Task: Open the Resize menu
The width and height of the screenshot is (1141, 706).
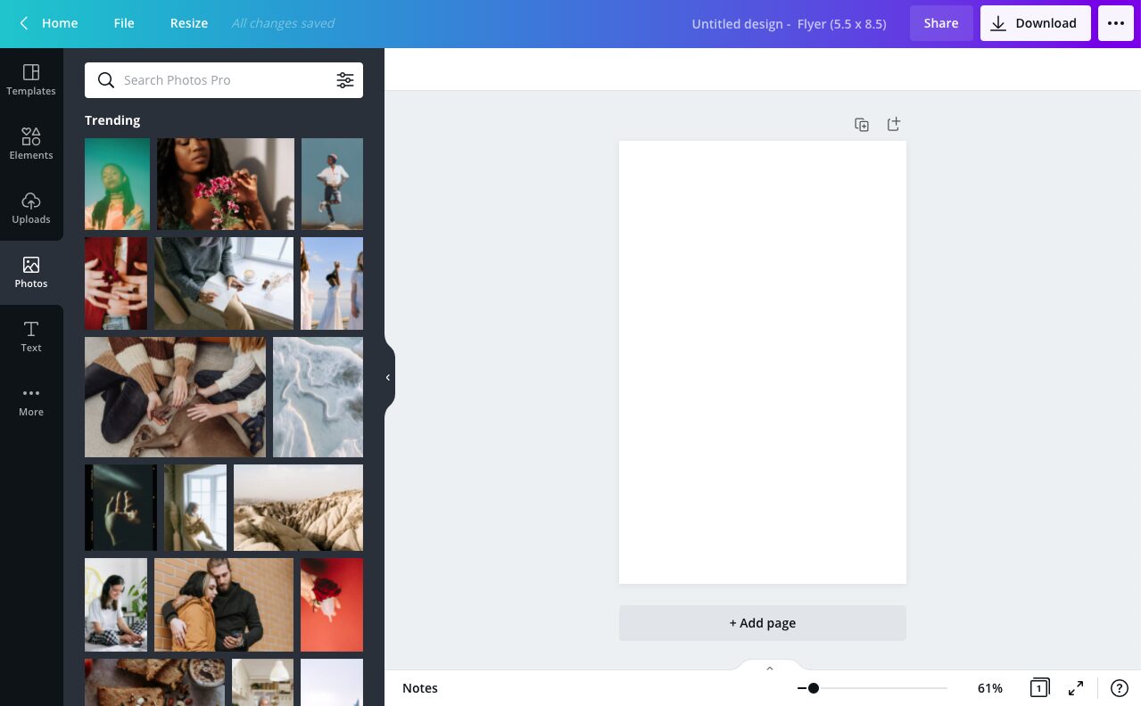Action: (x=188, y=23)
